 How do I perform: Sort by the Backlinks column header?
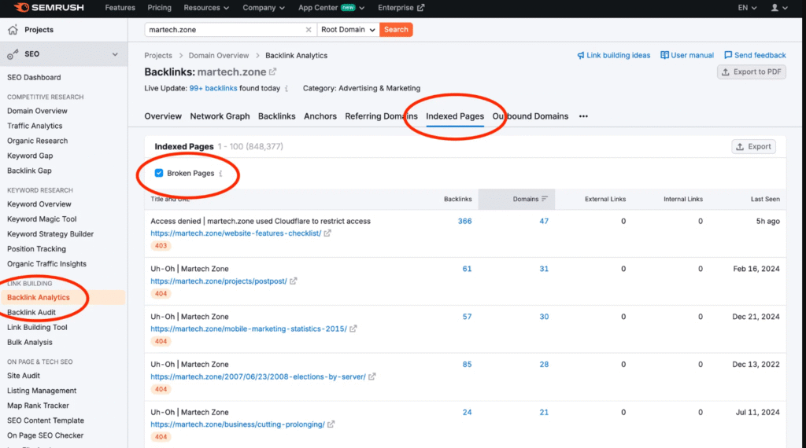[x=457, y=199]
